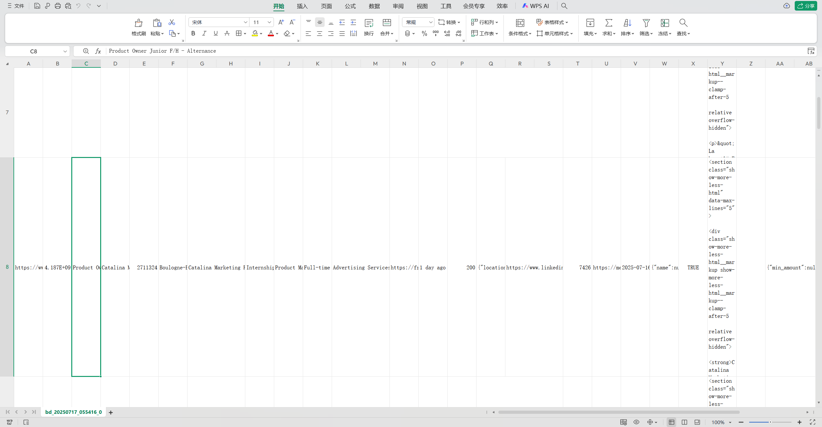Click the green 分享 share button
Screen dimensions: 822x427
pyautogui.click(x=806, y=6)
